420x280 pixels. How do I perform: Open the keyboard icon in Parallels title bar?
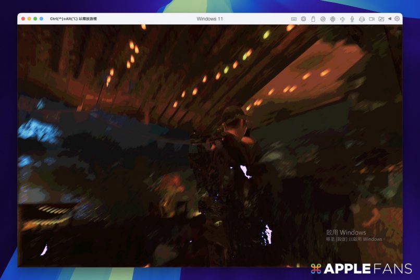[294, 19]
